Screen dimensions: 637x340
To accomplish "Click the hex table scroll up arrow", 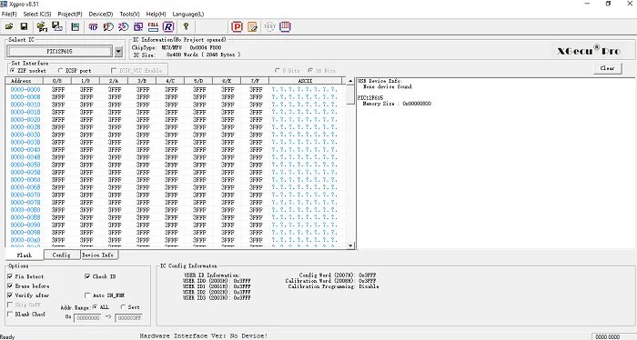I will [x=350, y=81].
